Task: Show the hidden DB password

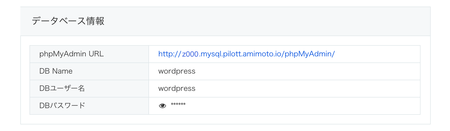Action: pyautogui.click(x=162, y=106)
